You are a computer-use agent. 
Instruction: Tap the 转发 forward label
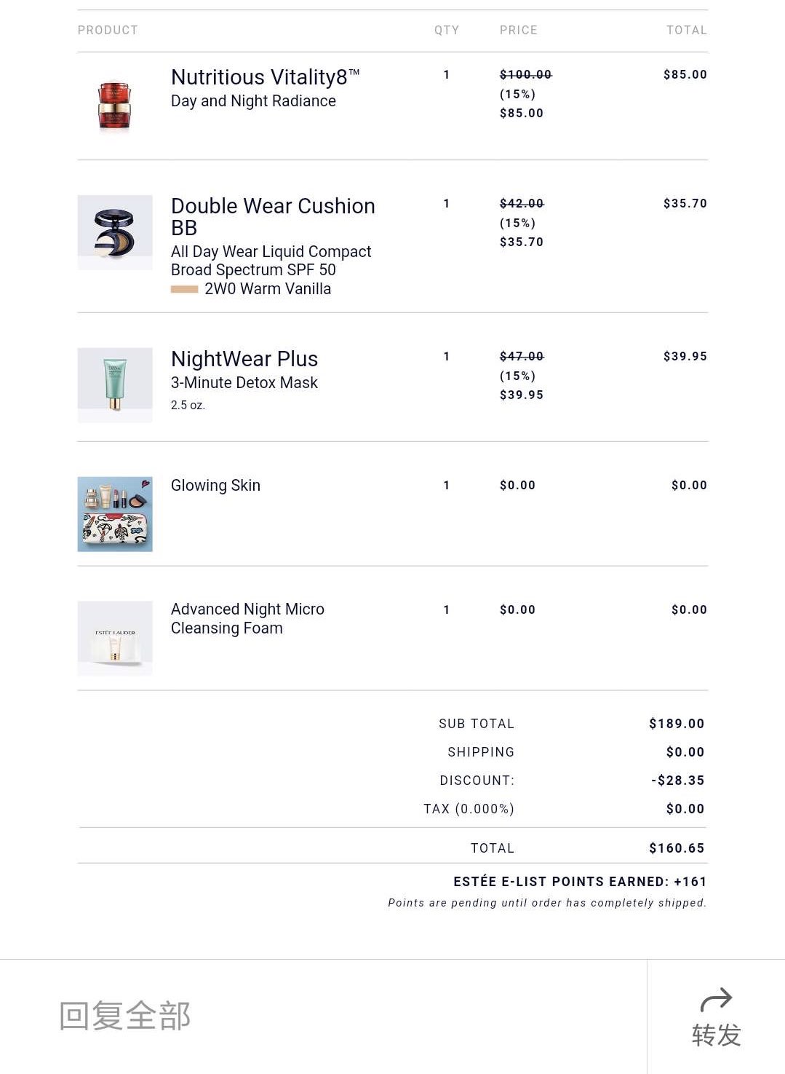pos(717,1035)
